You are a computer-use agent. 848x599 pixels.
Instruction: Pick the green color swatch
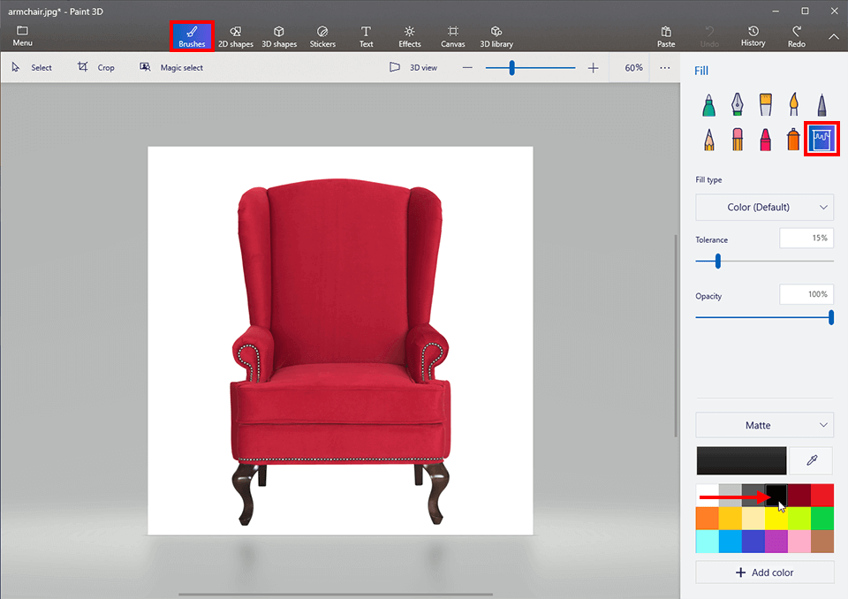tap(822, 519)
